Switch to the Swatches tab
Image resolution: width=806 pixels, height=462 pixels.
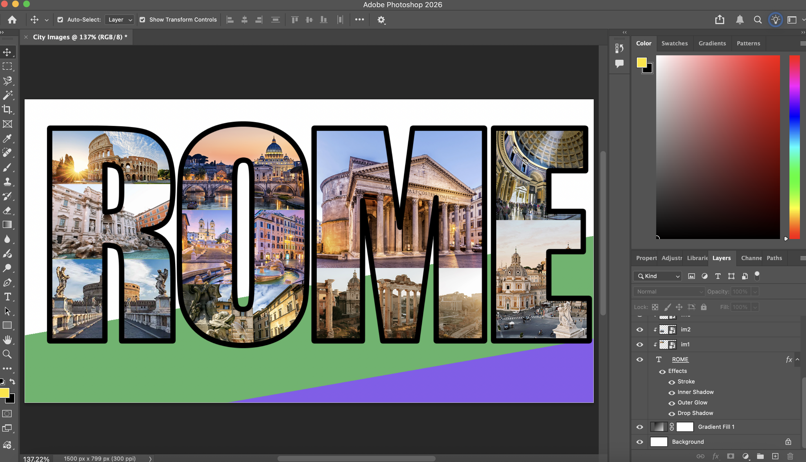pos(674,43)
